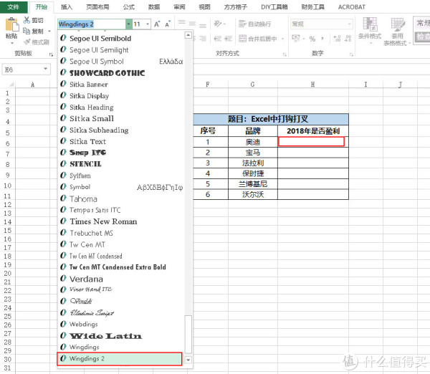The image size is (430, 374).
Task: Click the comma style icon
Action: pyautogui.click(x=322, y=39)
